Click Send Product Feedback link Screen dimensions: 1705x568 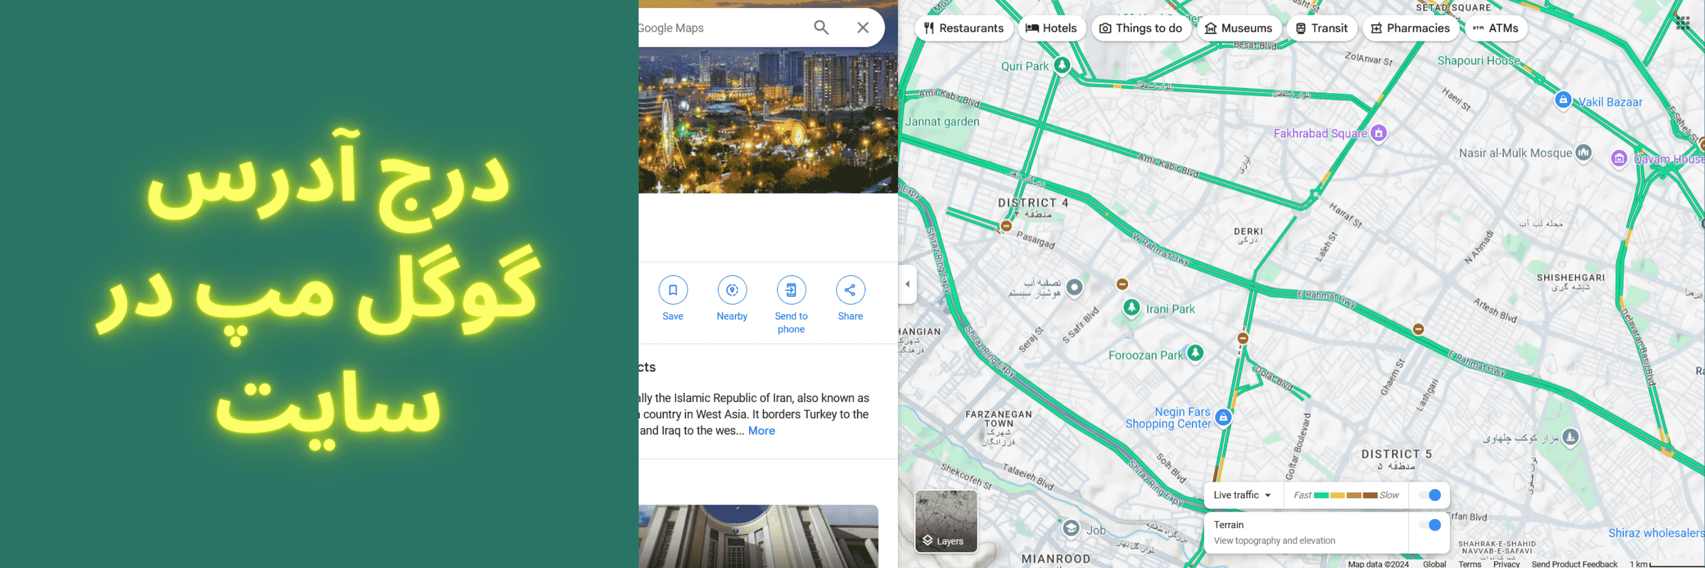pyautogui.click(x=1574, y=563)
